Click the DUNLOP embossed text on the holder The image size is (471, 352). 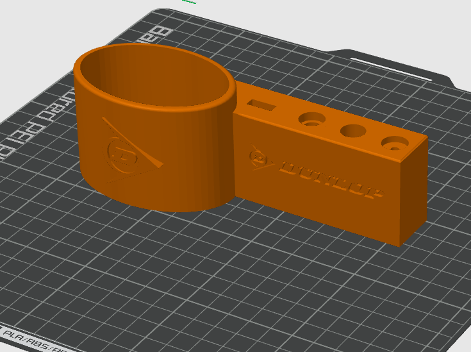coord(332,180)
